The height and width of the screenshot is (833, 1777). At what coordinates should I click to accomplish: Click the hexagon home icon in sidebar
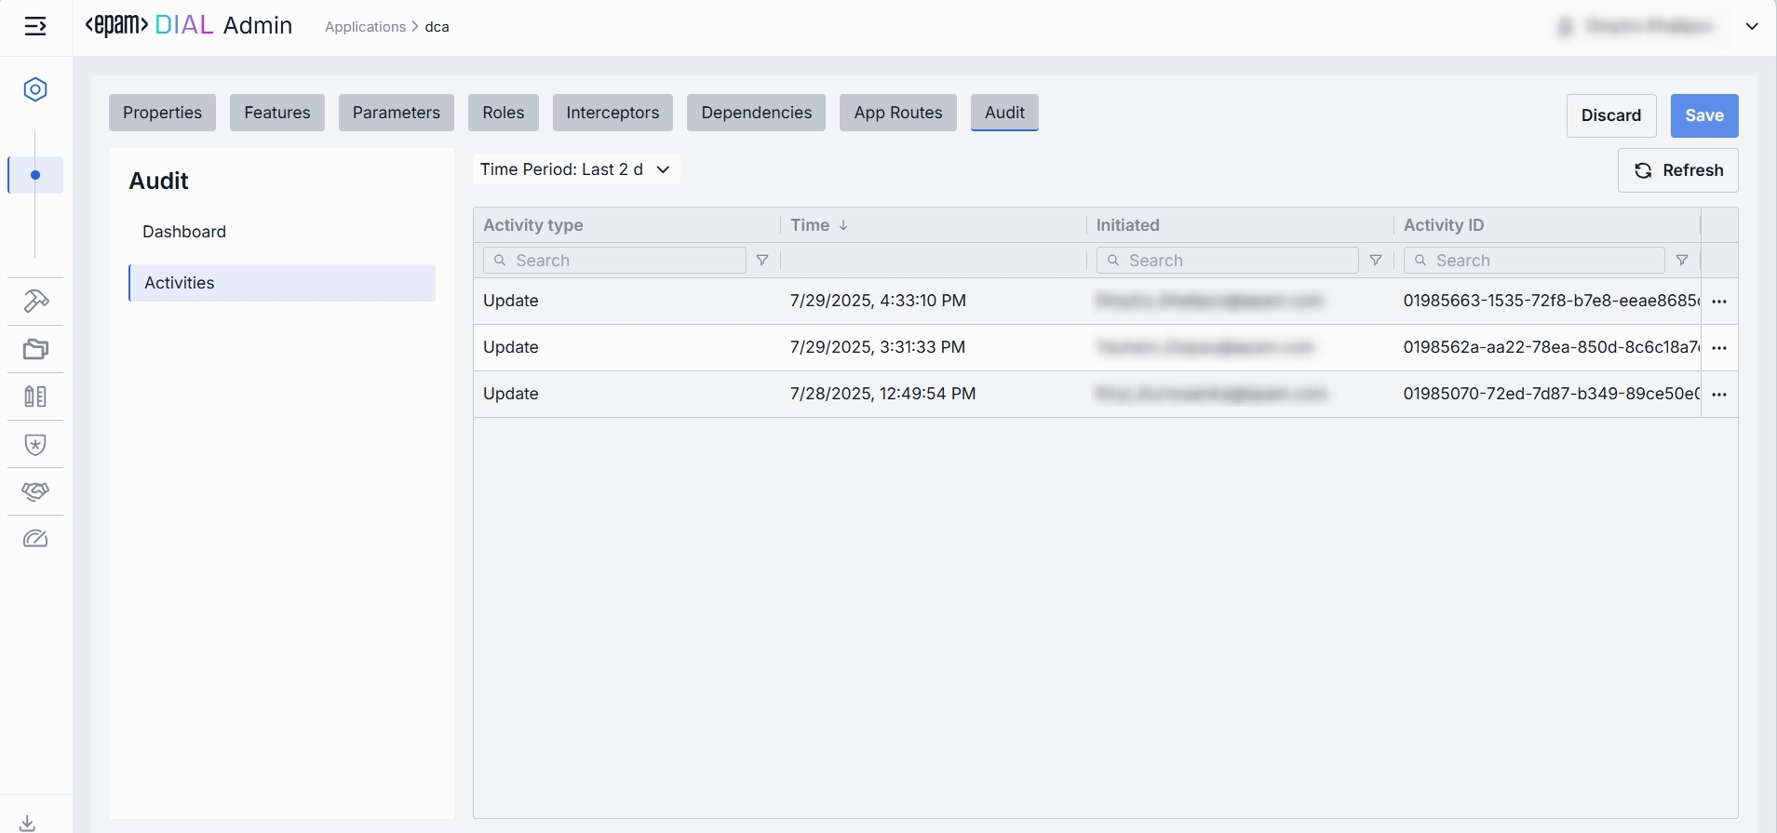[35, 89]
